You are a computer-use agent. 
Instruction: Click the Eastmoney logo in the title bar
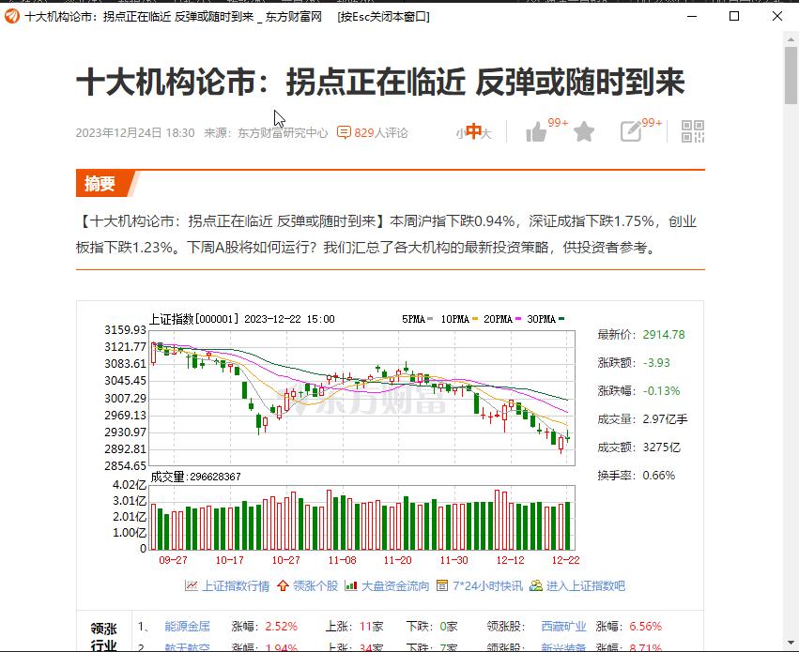11,16
